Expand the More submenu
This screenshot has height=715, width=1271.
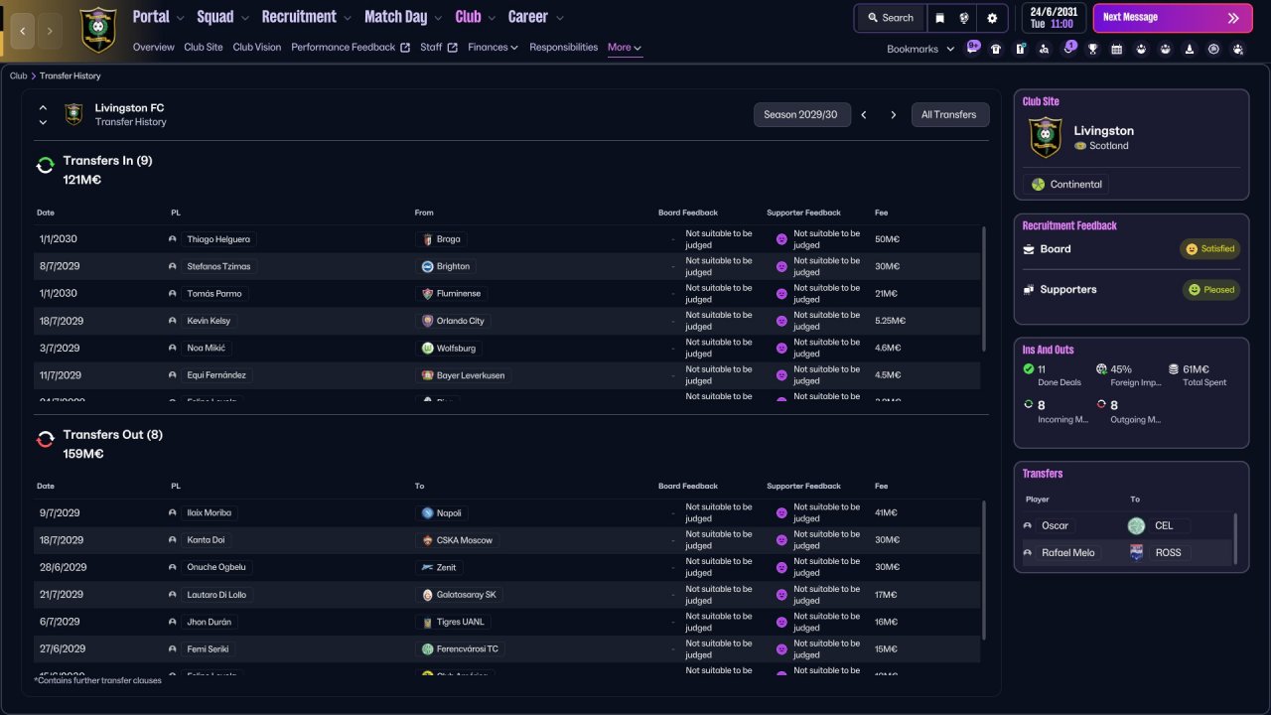[x=625, y=47]
